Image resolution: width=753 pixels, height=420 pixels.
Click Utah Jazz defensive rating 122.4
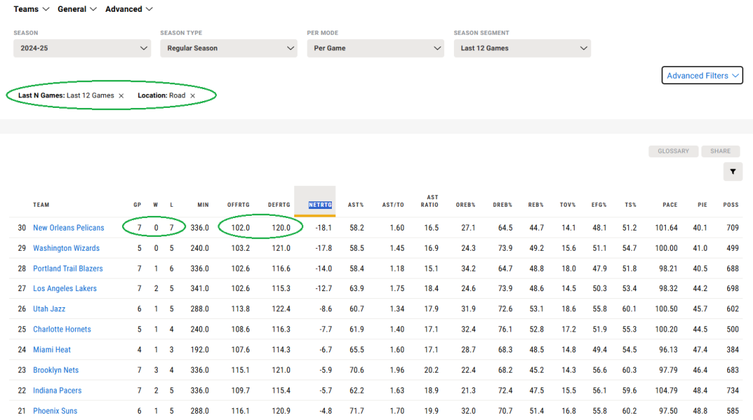[281, 309]
